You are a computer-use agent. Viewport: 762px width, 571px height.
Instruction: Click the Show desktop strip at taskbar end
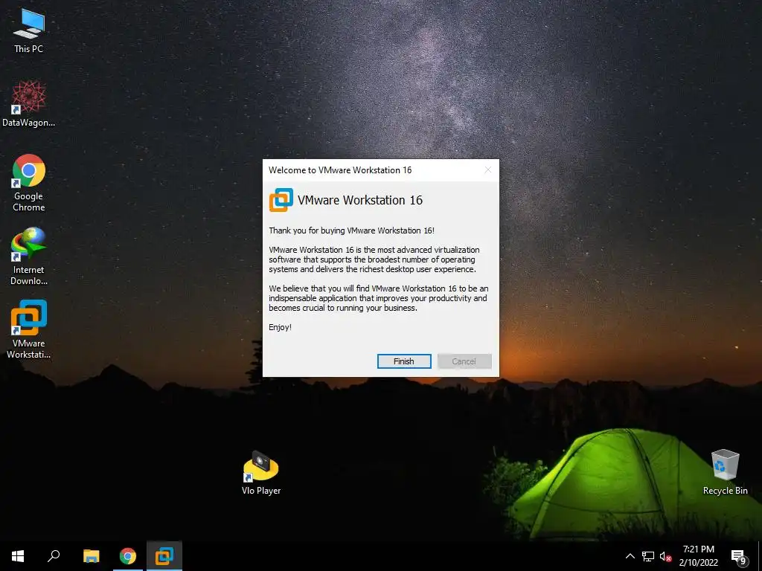(x=760, y=556)
